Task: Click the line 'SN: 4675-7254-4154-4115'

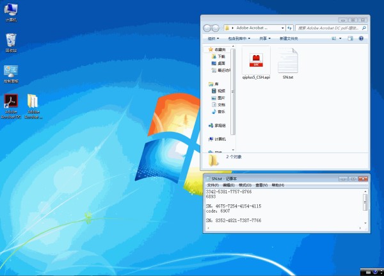Action: pos(234,206)
